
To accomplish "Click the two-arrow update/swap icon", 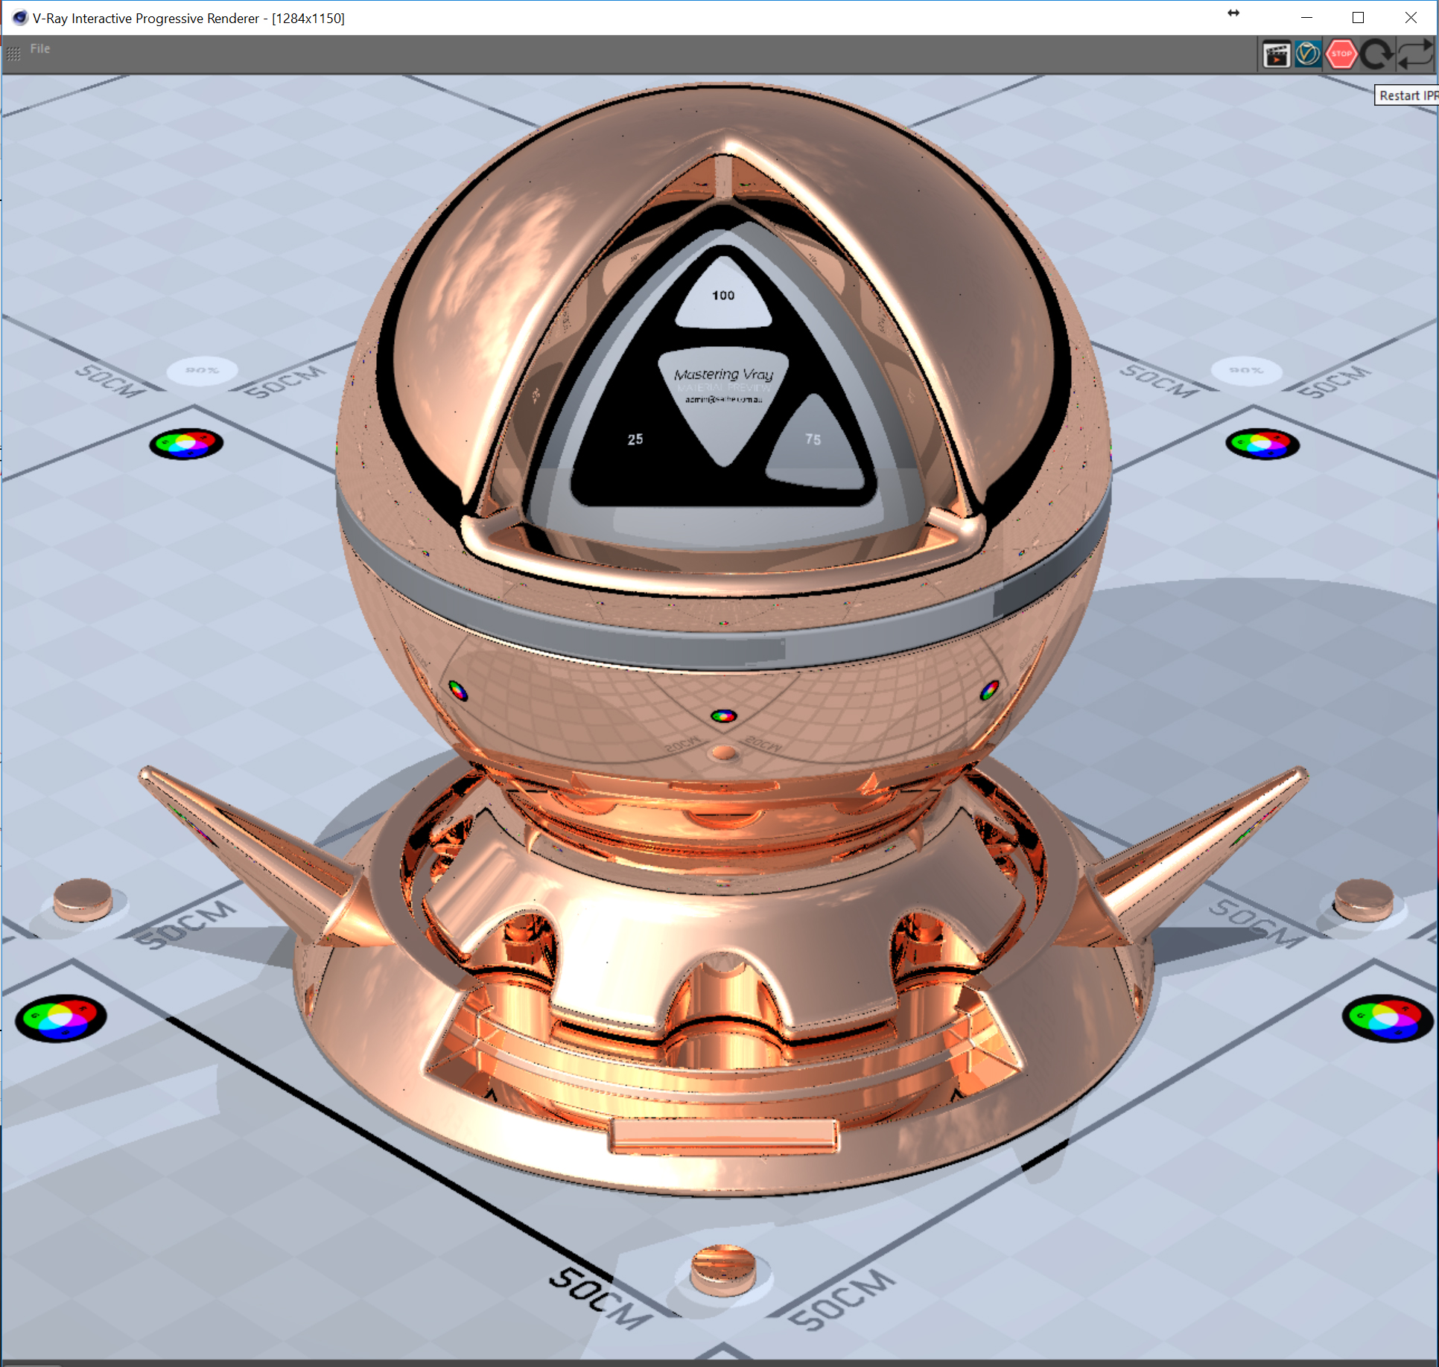I will click(x=1414, y=54).
